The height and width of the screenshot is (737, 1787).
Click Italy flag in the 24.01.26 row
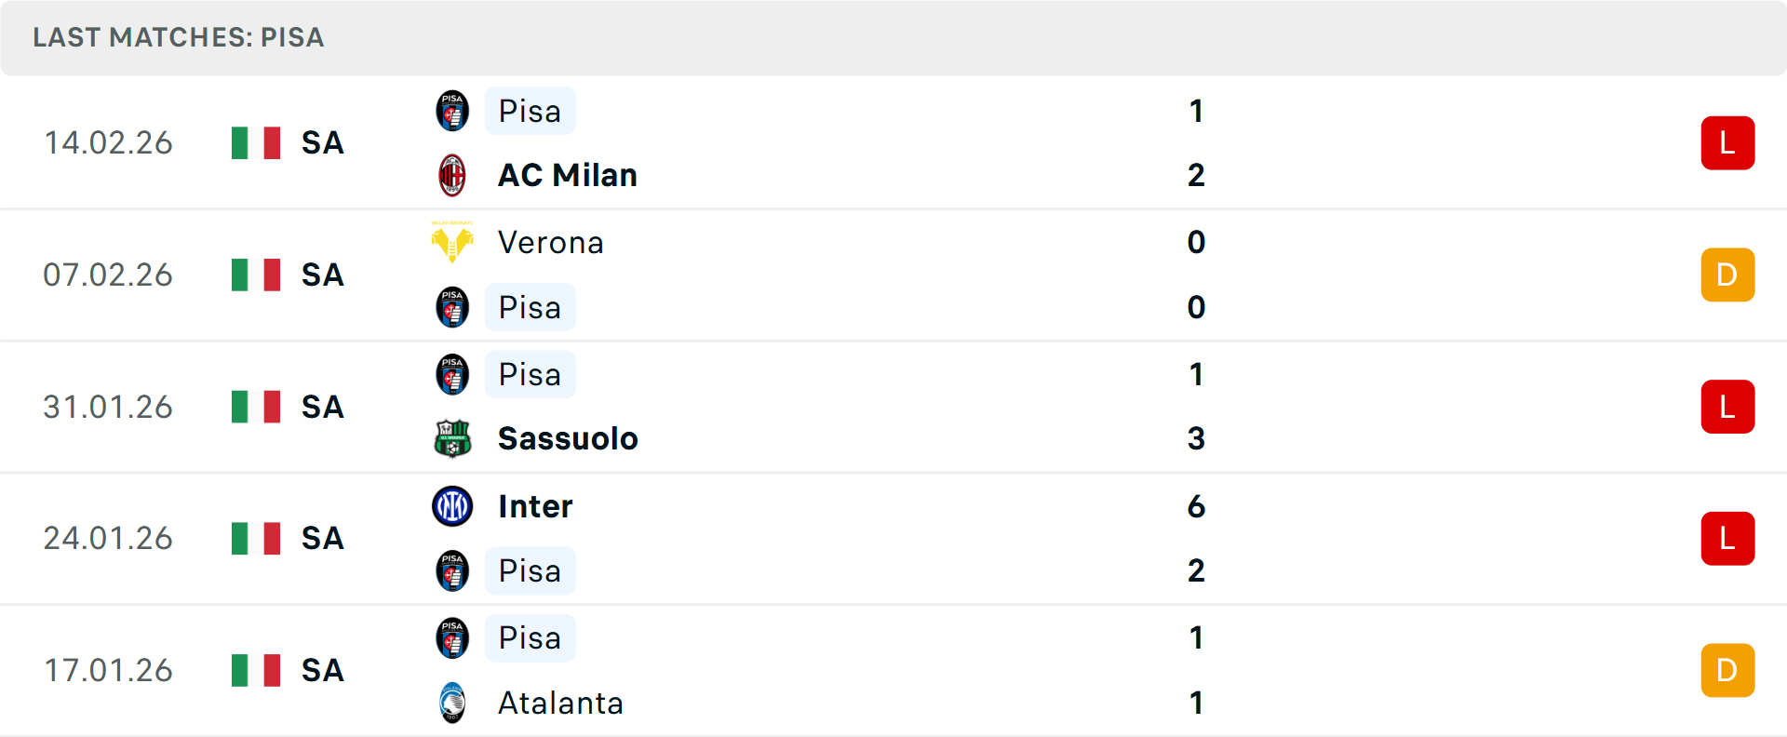(x=256, y=538)
